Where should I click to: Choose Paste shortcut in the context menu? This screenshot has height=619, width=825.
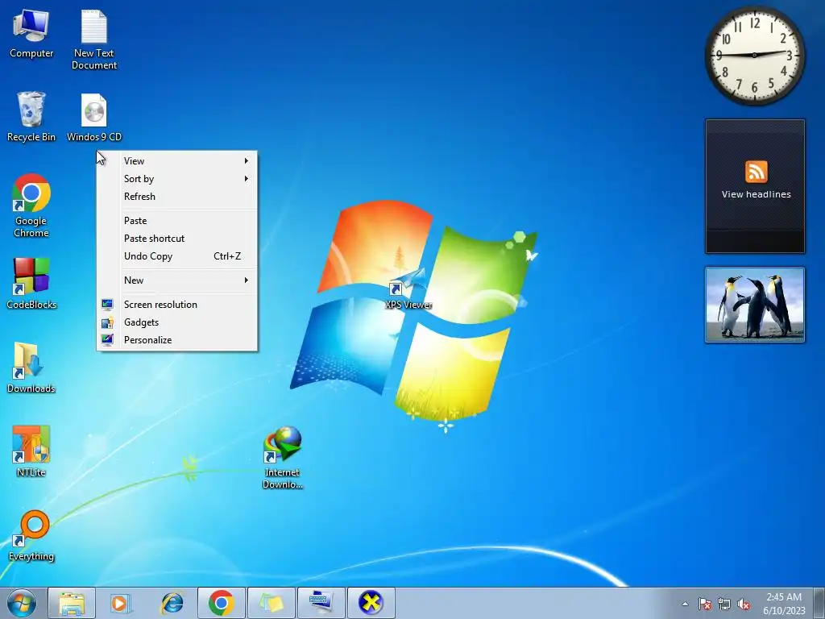click(177, 239)
